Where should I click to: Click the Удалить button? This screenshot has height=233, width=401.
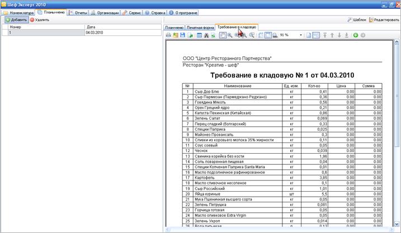[40, 20]
